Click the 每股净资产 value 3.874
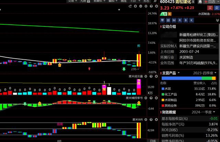This screenshot has height=142, width=220. point(213,124)
